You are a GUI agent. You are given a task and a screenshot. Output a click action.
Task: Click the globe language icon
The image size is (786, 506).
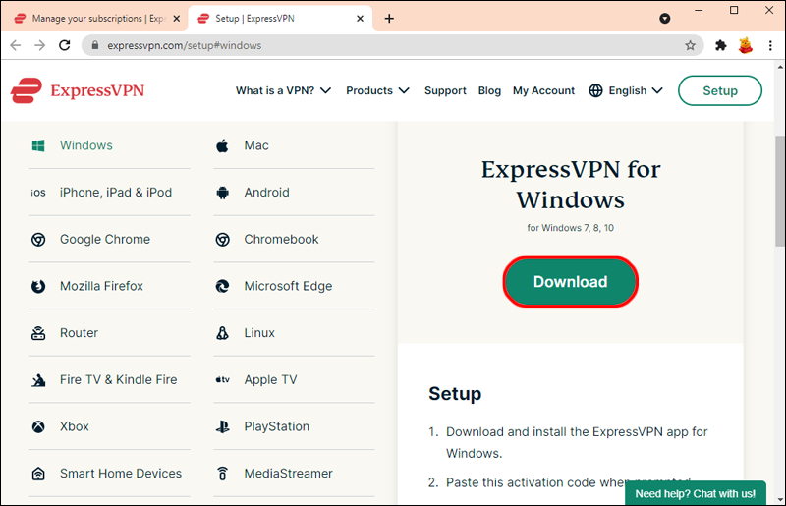coord(595,90)
